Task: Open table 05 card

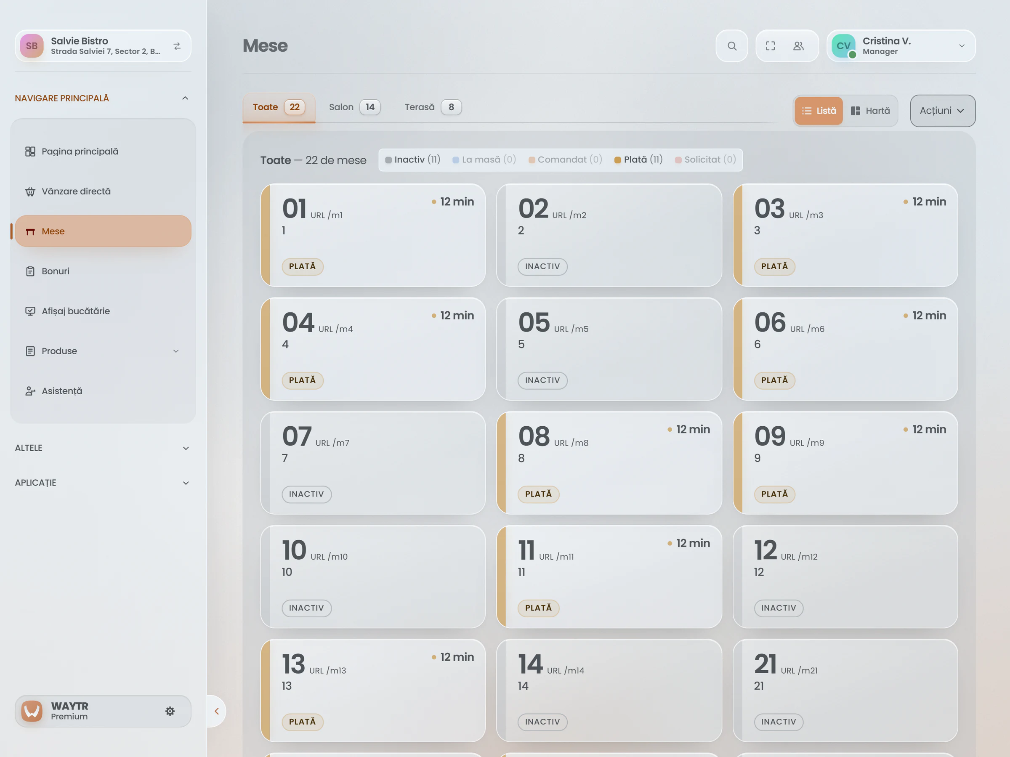Action: 609,349
